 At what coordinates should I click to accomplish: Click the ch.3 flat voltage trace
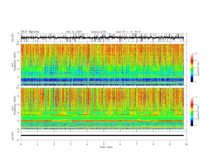coord(102,136)
